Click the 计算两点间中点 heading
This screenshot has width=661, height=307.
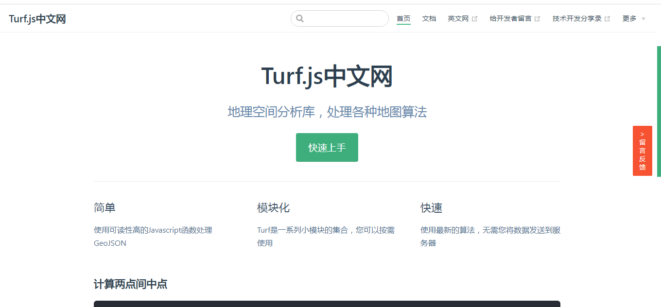click(x=131, y=284)
